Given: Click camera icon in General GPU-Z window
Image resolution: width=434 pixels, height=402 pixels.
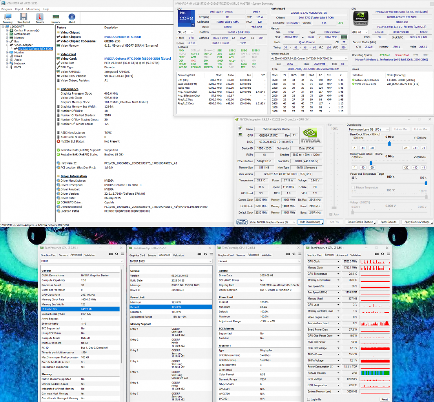Looking at the screenshot, I should [x=288, y=254].
